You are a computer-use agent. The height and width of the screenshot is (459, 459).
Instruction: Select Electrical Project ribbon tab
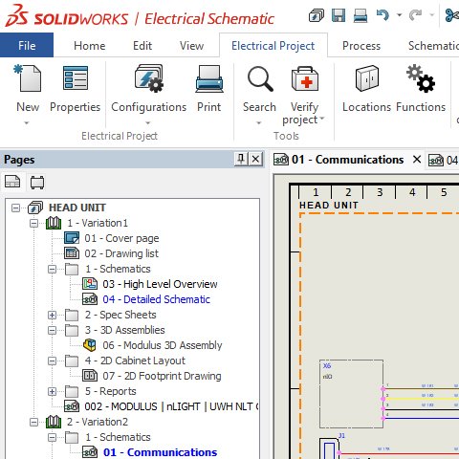point(273,46)
